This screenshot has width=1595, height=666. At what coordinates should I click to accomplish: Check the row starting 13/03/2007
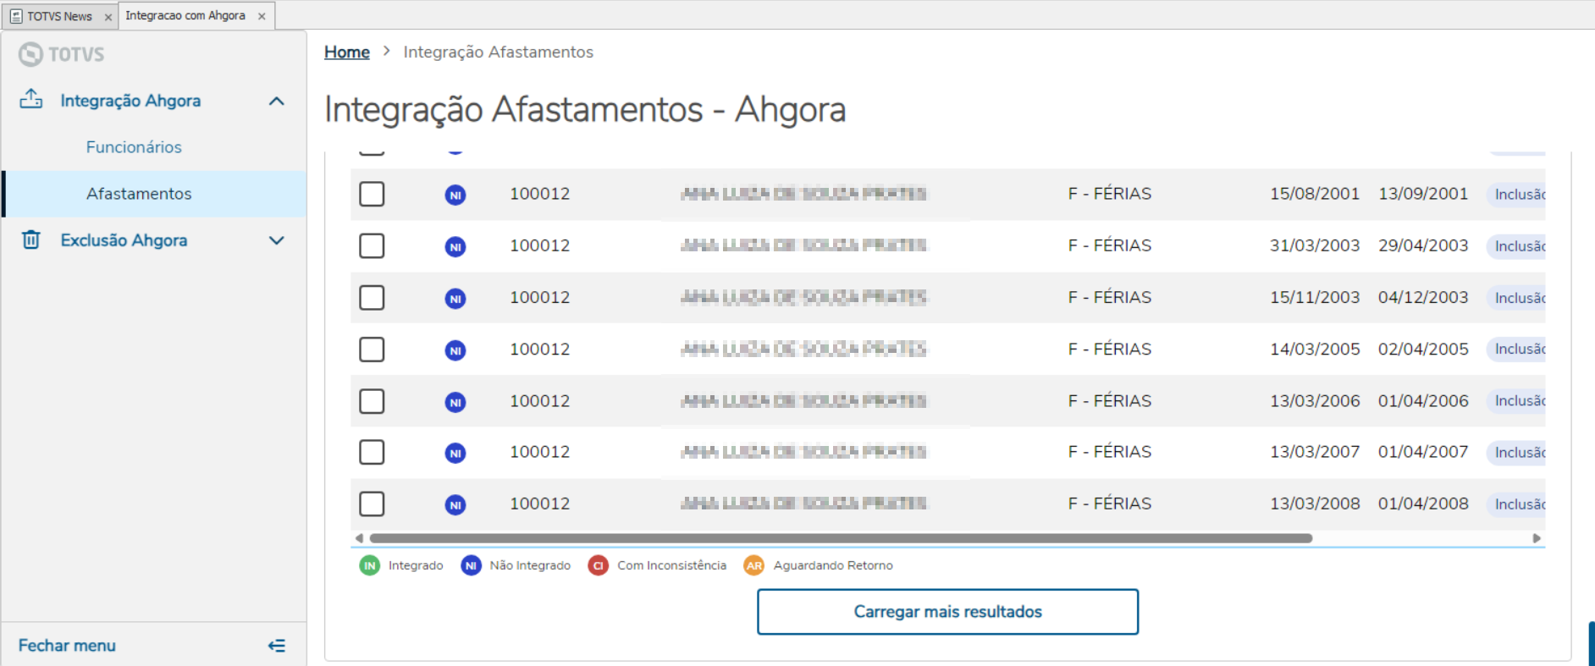372,452
